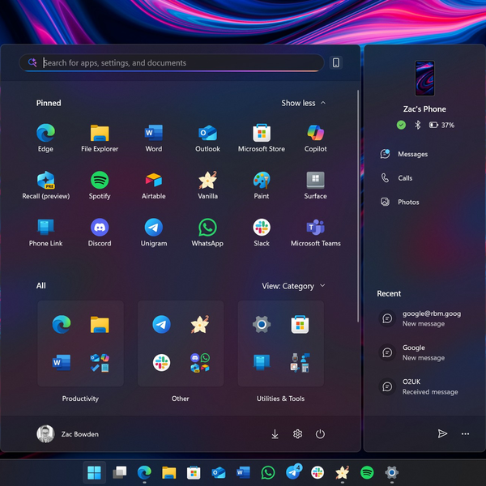
Task: Click the Windows Start button on taskbar
Action: click(x=95, y=472)
